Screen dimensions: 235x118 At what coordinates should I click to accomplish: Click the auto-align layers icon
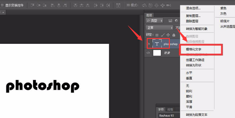118,6
